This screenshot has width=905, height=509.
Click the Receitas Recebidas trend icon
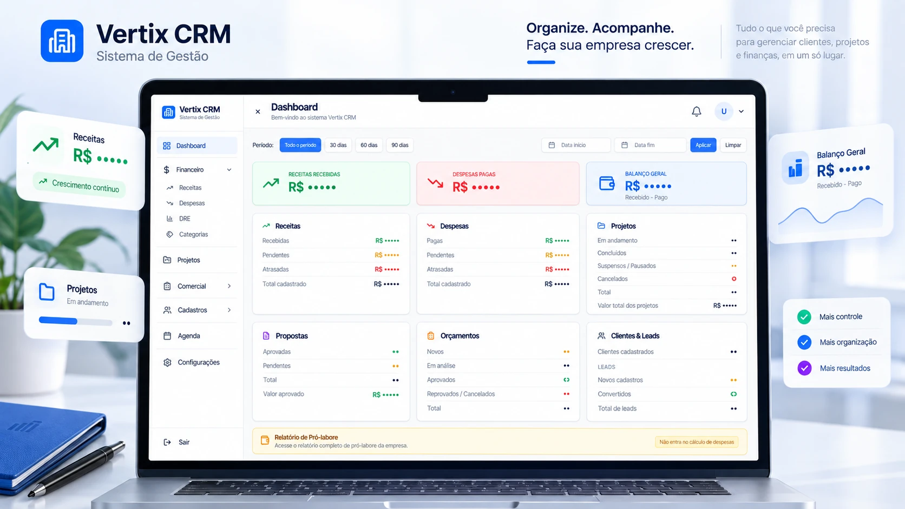(271, 183)
